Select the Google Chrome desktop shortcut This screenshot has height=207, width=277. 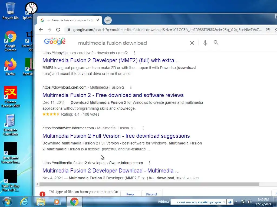(x=11, y=41)
